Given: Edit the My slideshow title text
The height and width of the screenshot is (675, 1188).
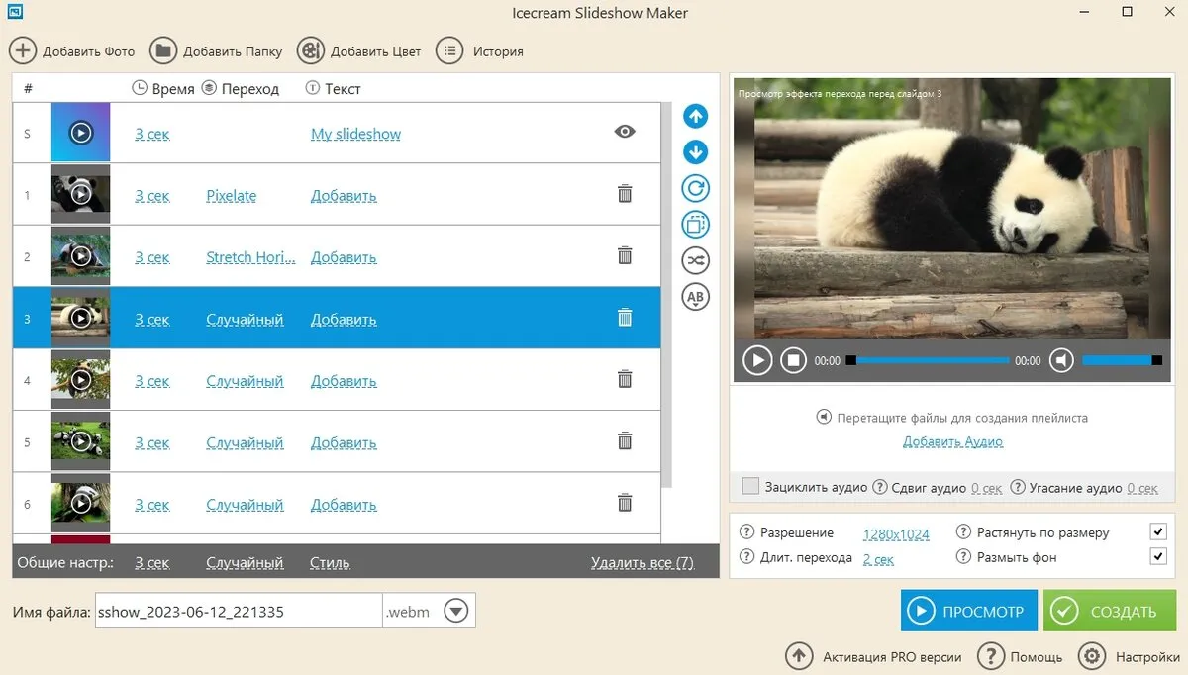Looking at the screenshot, I should pos(355,134).
